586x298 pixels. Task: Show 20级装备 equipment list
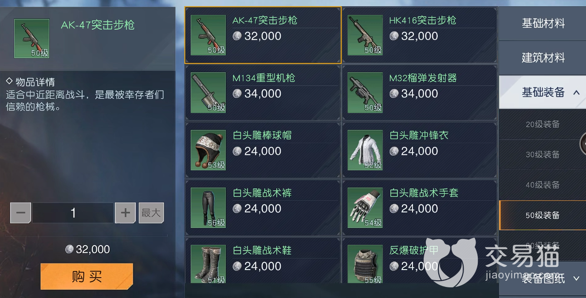[x=543, y=125]
